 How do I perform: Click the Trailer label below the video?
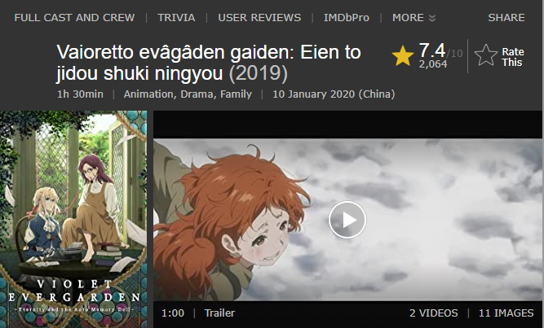(219, 313)
